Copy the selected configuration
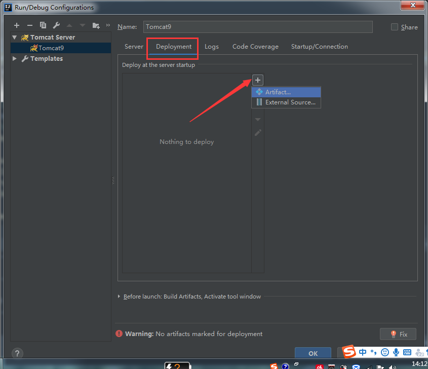Image resolution: width=428 pixels, height=369 pixels. (x=43, y=25)
